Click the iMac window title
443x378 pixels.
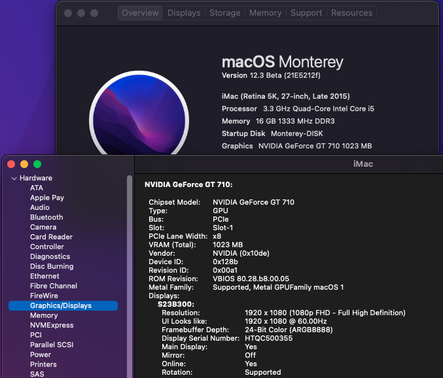click(x=363, y=164)
